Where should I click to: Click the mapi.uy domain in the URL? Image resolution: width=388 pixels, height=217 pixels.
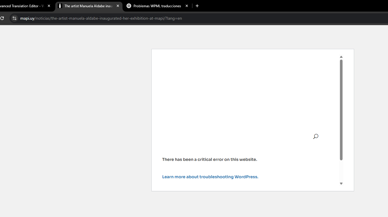(x=27, y=18)
